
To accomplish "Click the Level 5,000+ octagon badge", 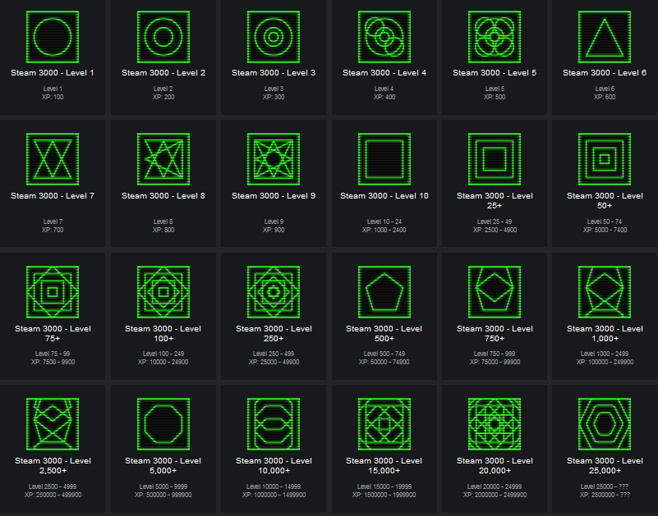I will click(x=163, y=424).
